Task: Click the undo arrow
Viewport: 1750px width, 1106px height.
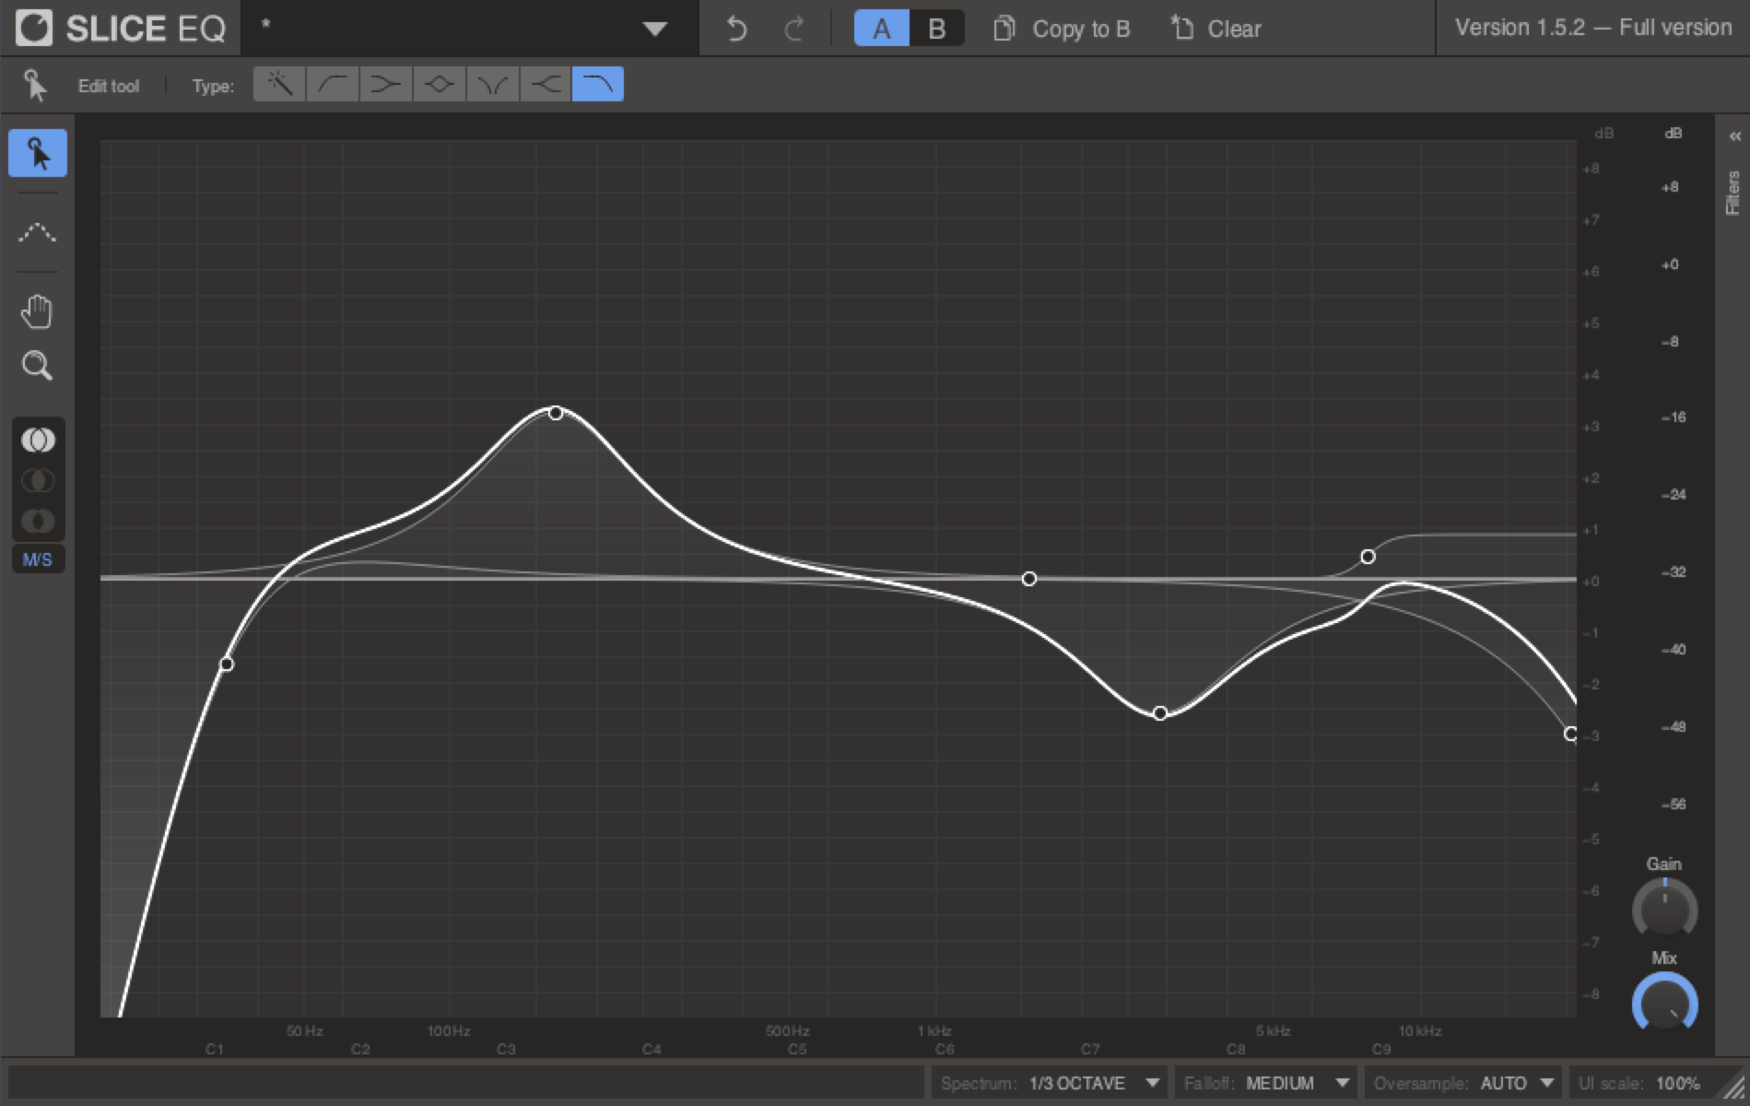Action: (x=736, y=29)
